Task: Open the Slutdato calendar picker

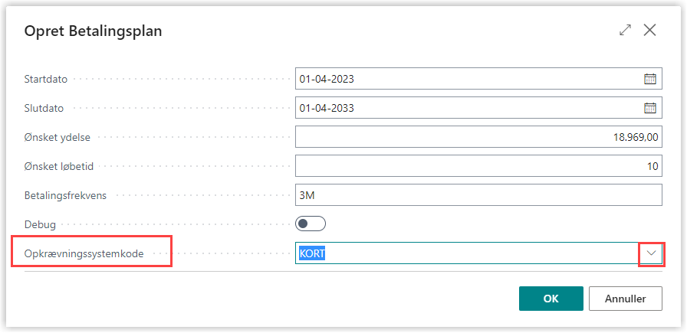Action: tap(649, 108)
